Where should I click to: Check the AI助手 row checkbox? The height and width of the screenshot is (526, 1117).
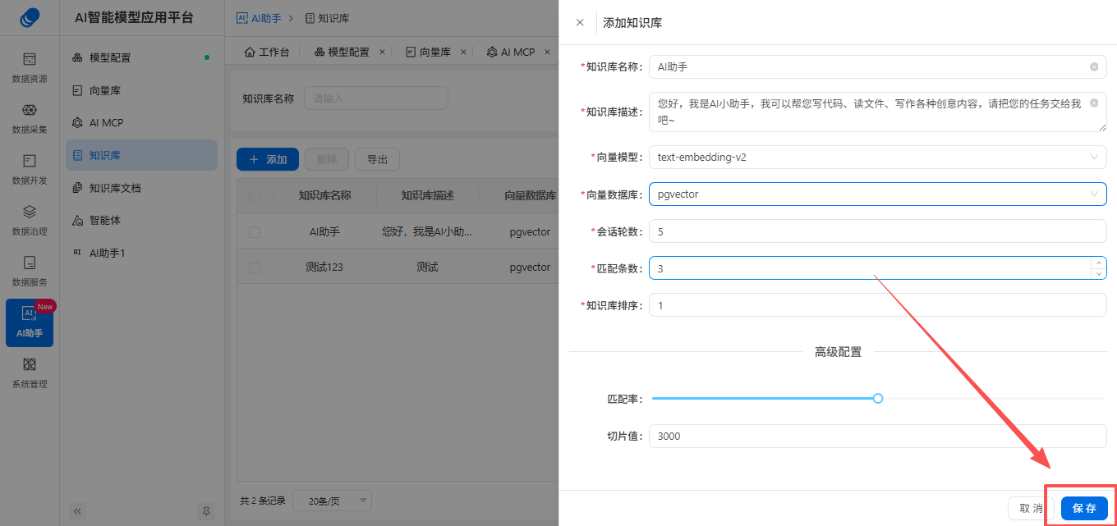coord(255,232)
